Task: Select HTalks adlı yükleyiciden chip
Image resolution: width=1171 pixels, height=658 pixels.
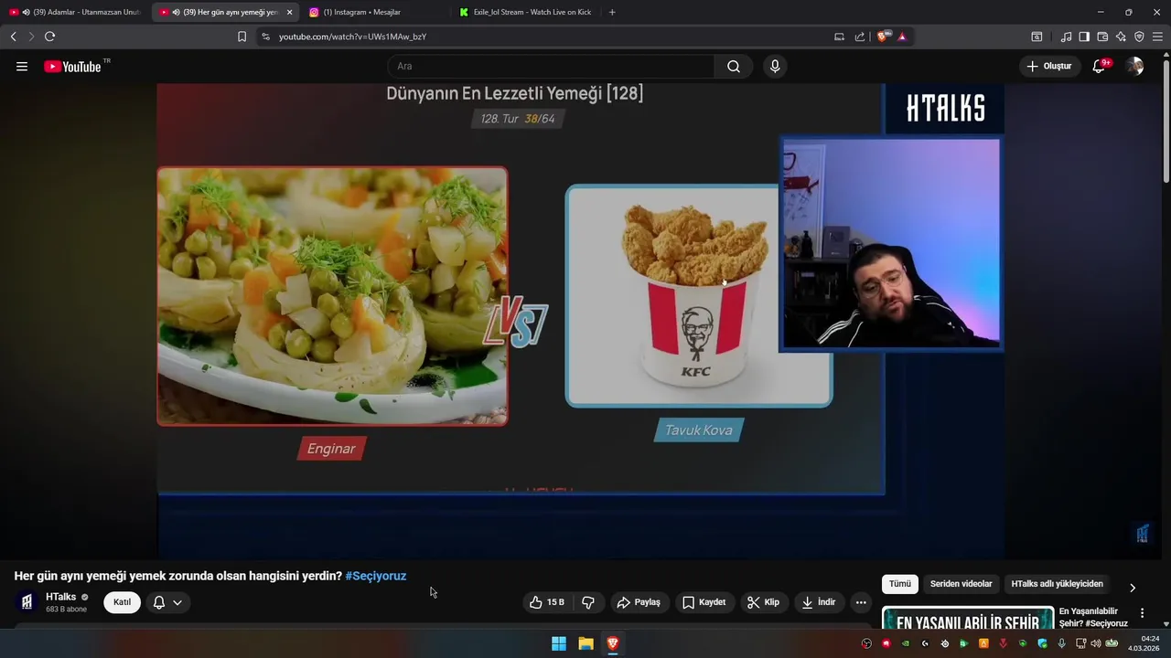Action: click(1057, 584)
